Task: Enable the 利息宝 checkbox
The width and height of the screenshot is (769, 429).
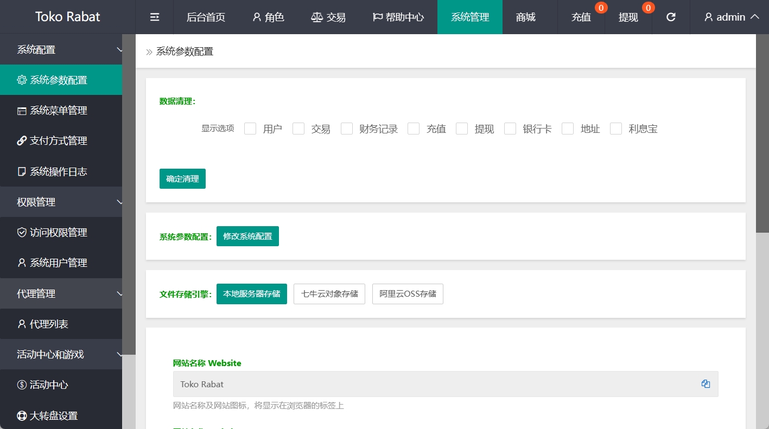Action: pyautogui.click(x=616, y=129)
